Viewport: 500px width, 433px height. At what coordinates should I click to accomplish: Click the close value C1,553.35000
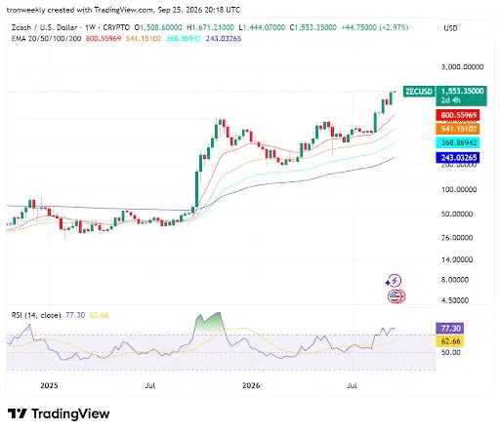click(x=313, y=27)
